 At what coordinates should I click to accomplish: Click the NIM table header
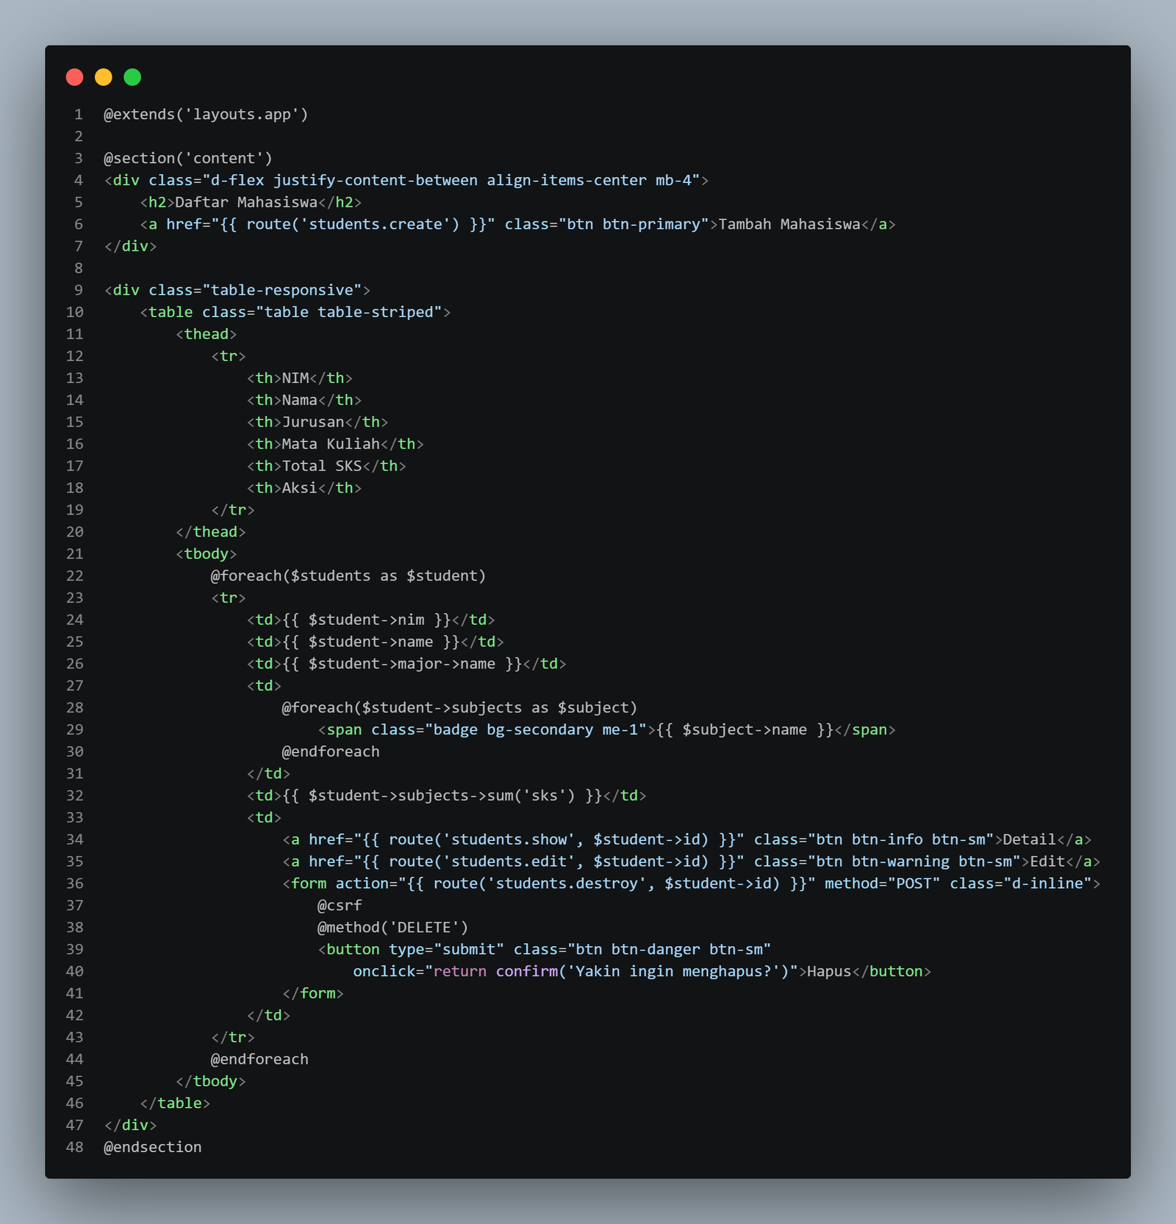click(295, 379)
